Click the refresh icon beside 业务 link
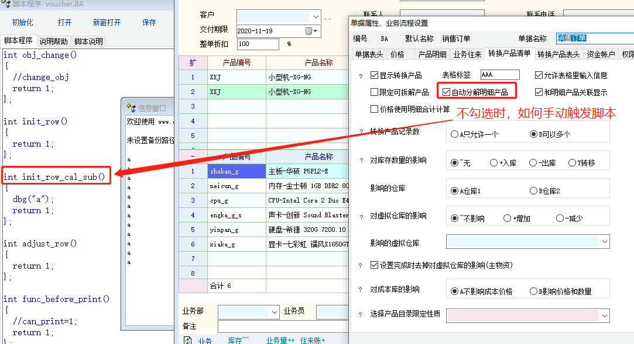Screen dimensions: 634x344 tap(188, 340)
